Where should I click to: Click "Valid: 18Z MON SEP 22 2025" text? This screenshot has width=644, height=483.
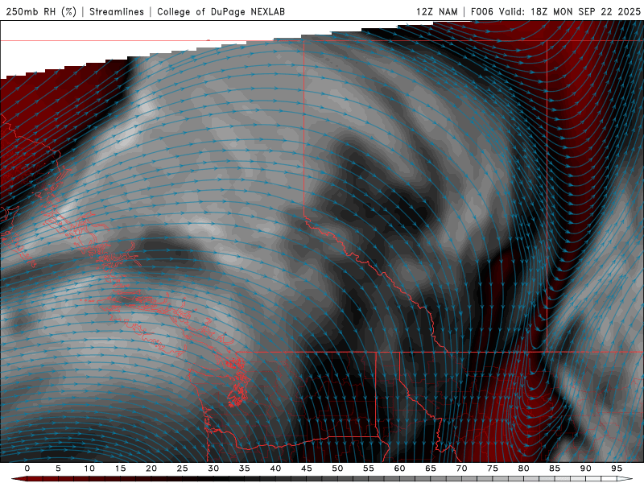point(570,11)
